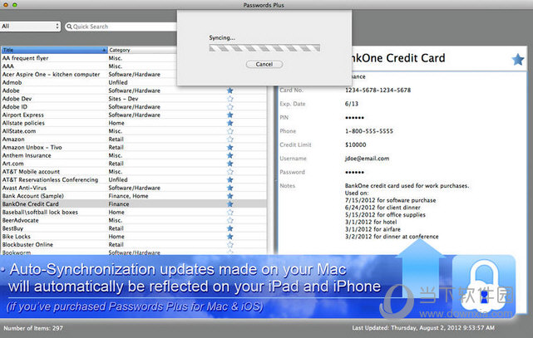
Task: Click the magnifier icon in Quick Search
Action: pyautogui.click(x=69, y=27)
